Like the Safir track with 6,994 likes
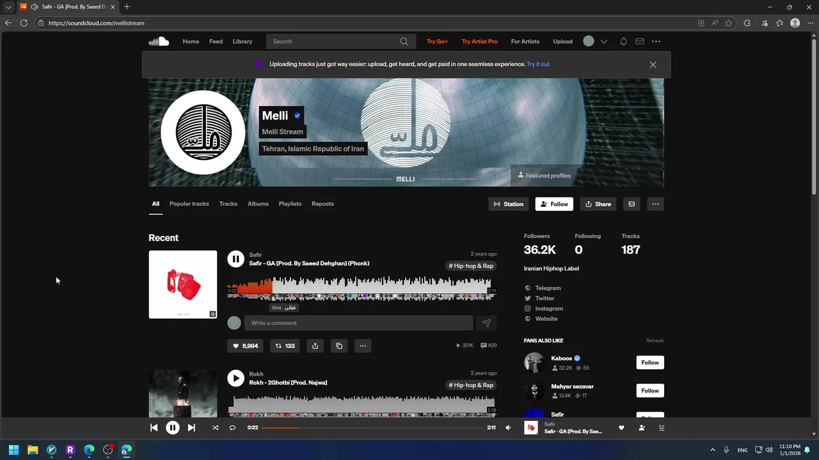Screen dimensions: 819x460 click(x=245, y=346)
